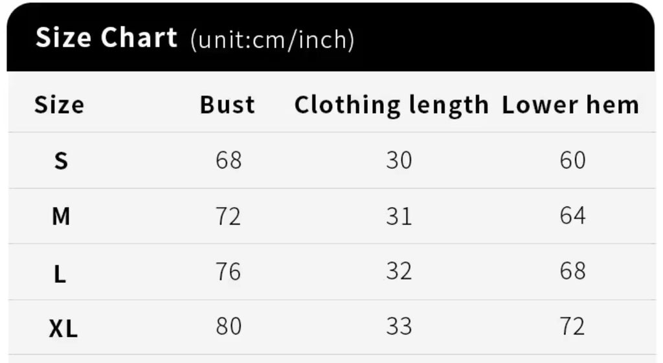Select the Size column header
This screenshot has height=363, width=663.
59,105
